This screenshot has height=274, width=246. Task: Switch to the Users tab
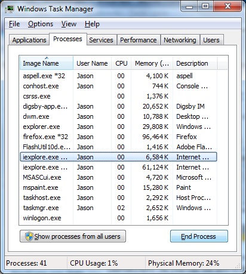pyautogui.click(x=211, y=40)
